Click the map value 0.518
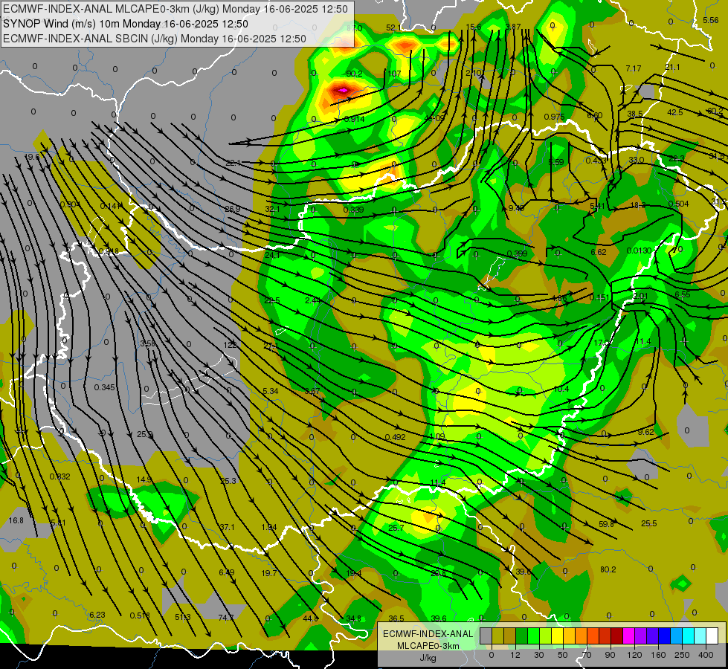This screenshot has width=728, height=669. click(x=140, y=615)
